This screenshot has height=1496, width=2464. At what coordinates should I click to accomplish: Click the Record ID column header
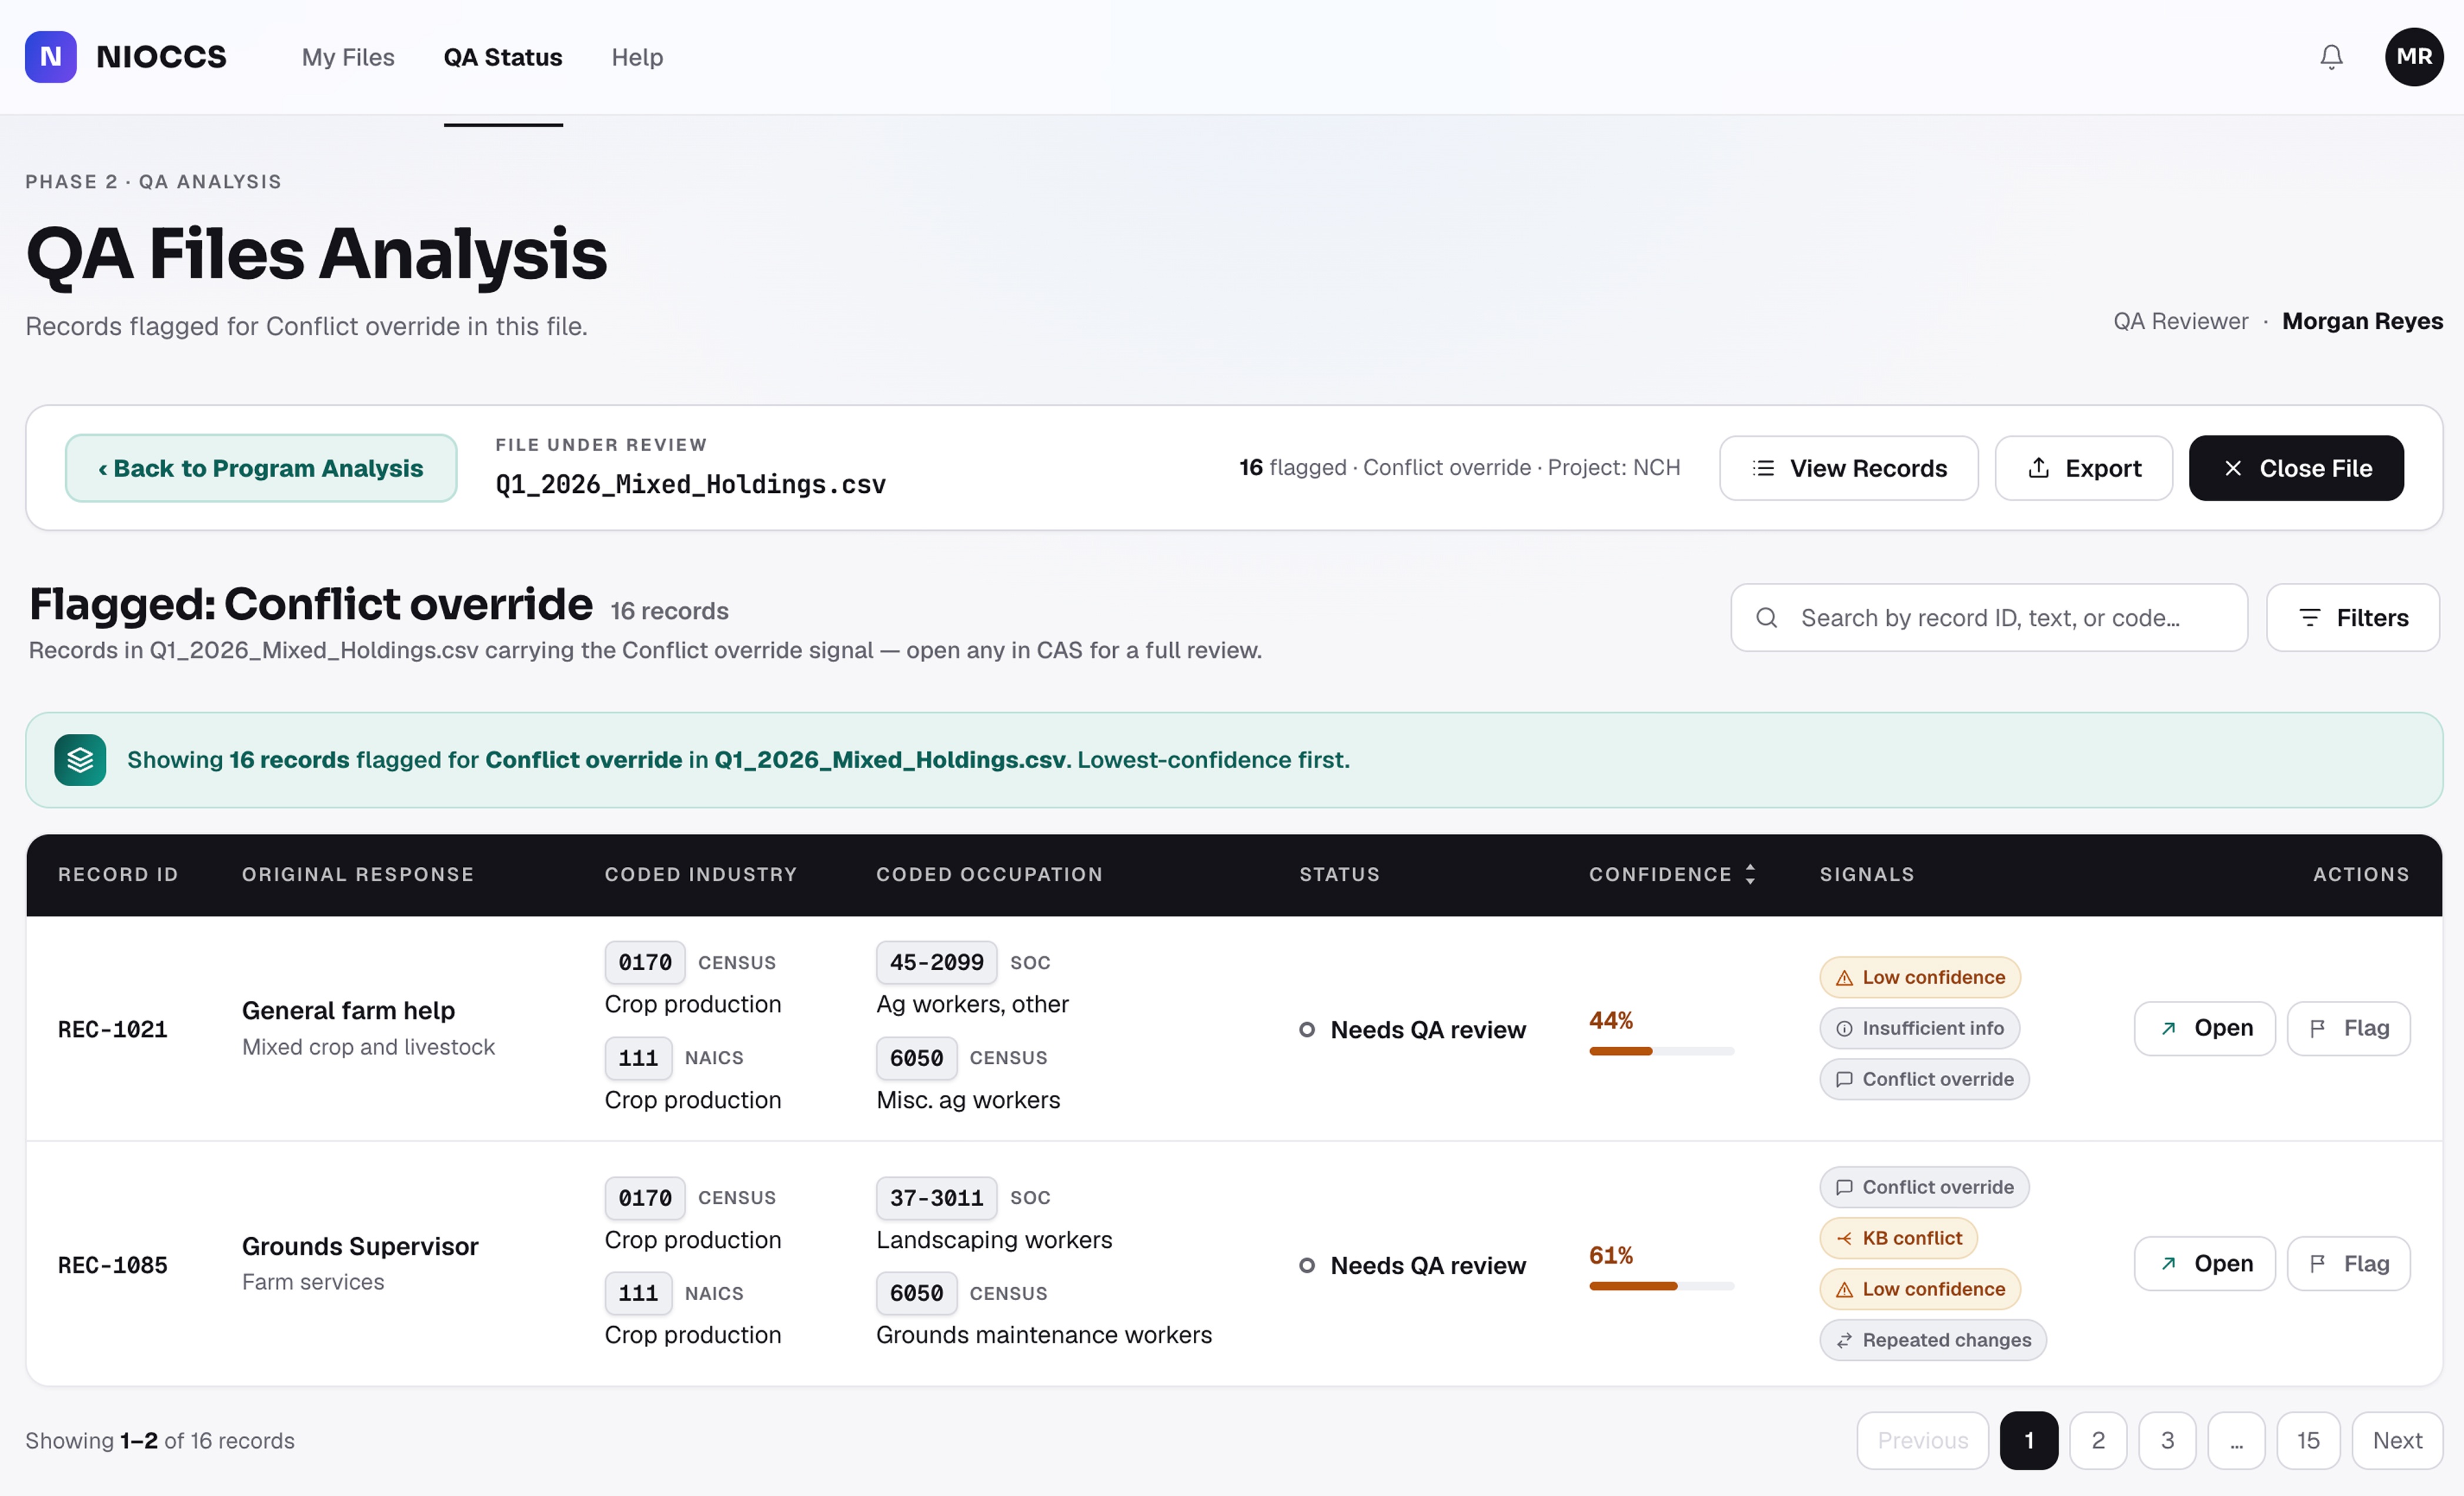click(x=118, y=874)
